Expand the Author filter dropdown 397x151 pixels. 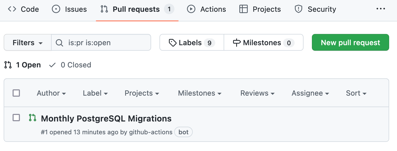point(51,93)
